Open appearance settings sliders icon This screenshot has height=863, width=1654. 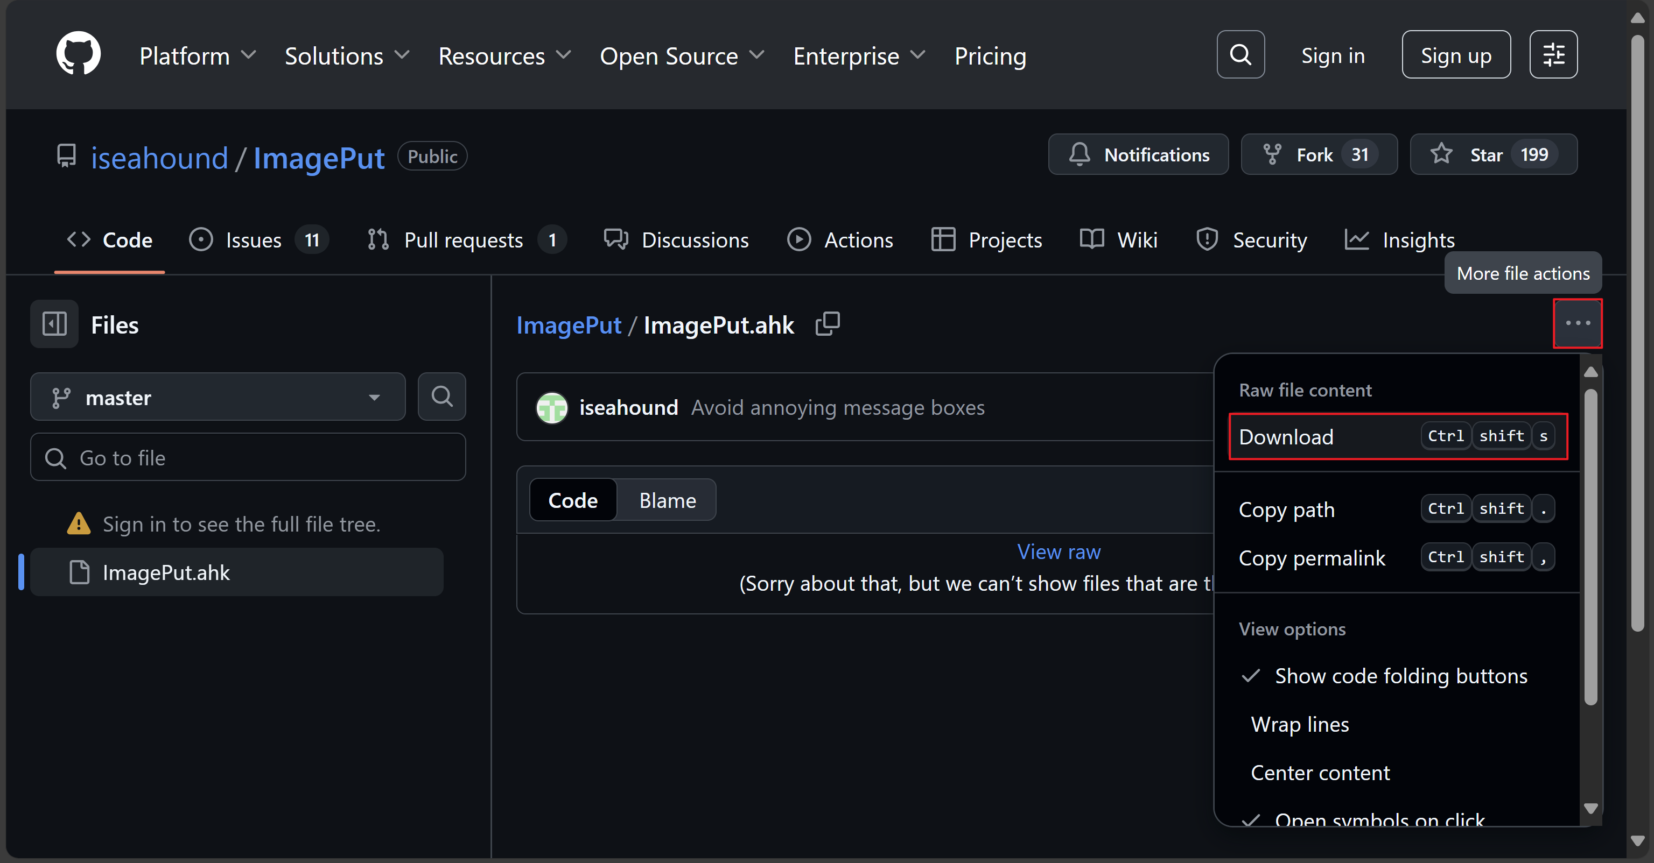tap(1553, 54)
